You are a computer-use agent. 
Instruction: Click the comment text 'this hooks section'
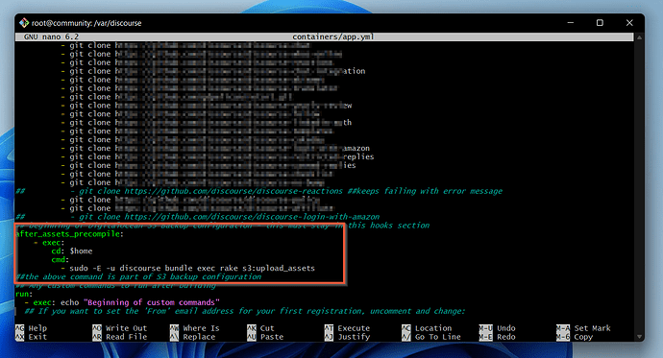click(389, 226)
